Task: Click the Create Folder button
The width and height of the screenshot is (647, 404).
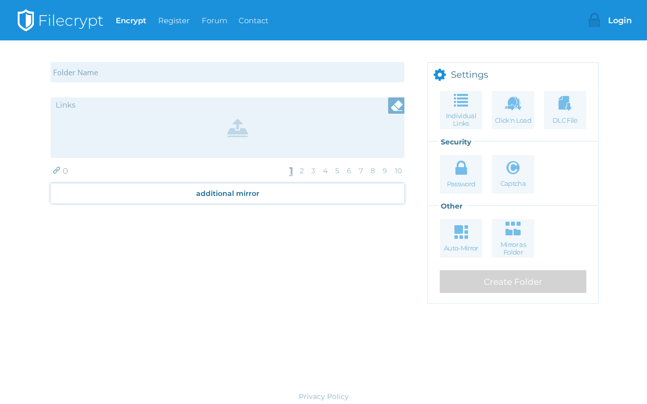Action: [x=513, y=282]
